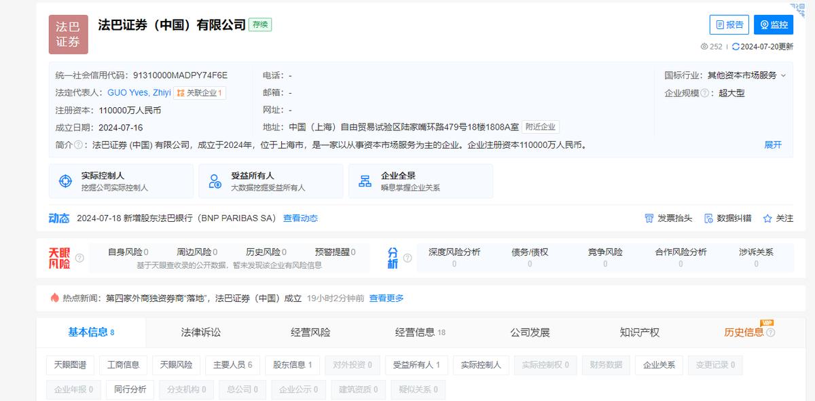
Task: Click the eye view-count icon
Action: click(704, 47)
